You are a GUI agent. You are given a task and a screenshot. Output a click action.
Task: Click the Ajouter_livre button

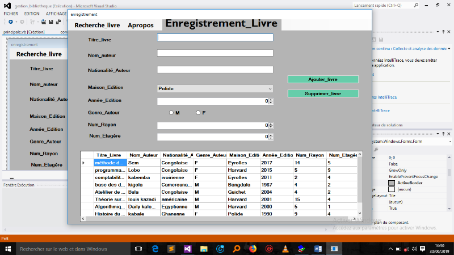click(323, 79)
